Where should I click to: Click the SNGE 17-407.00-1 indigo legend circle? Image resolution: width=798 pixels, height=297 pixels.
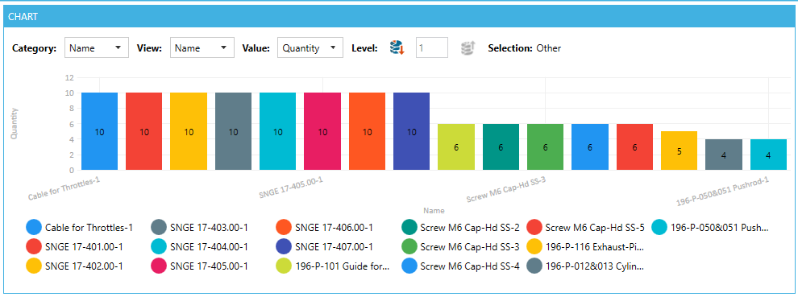pos(284,246)
